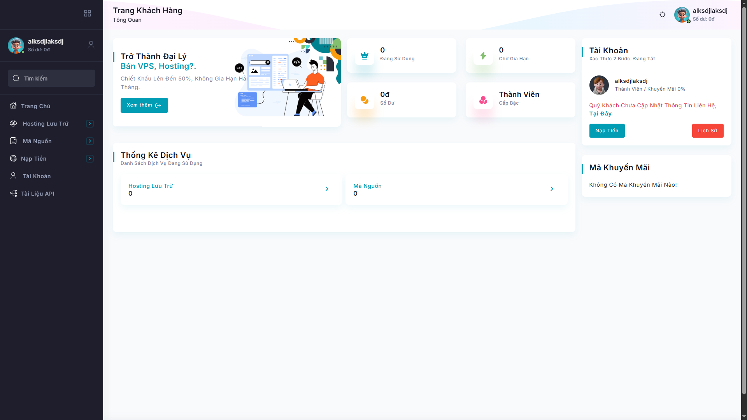Click the Xem thêm button
This screenshot has width=747, height=420.
click(144, 105)
